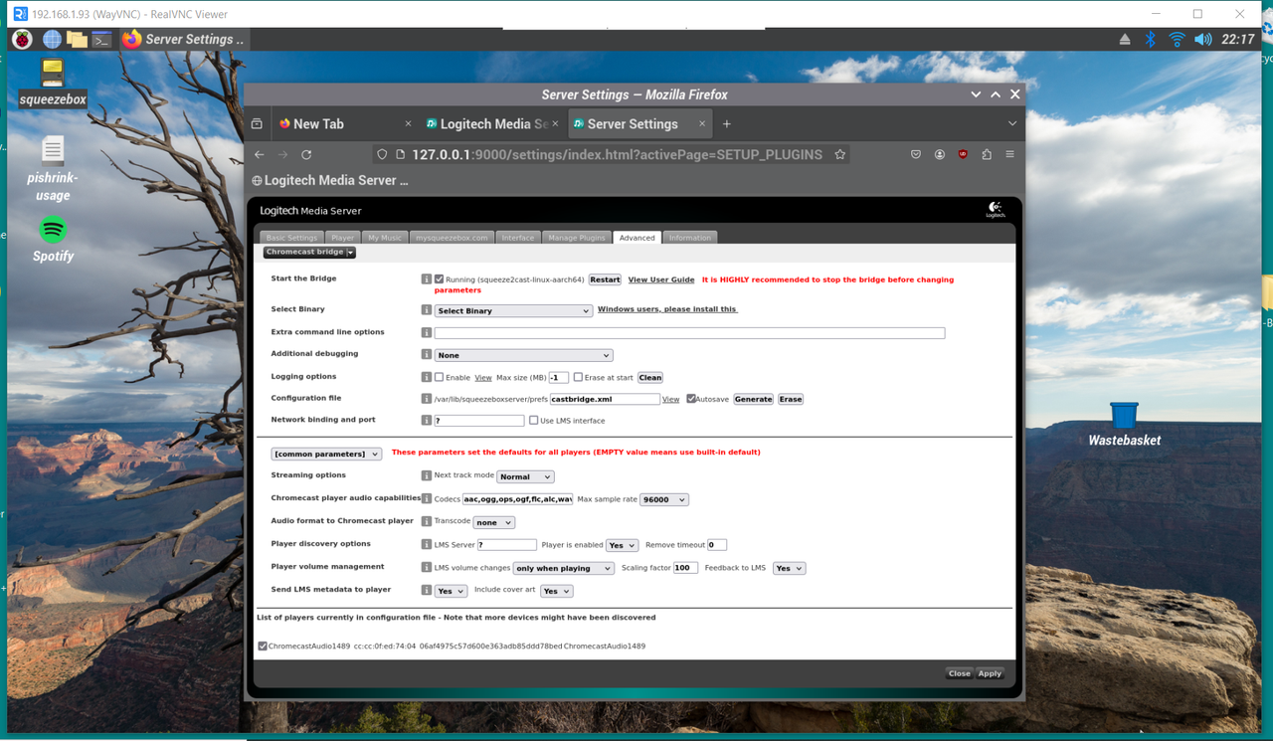Open the Transcode dropdown

click(x=493, y=523)
